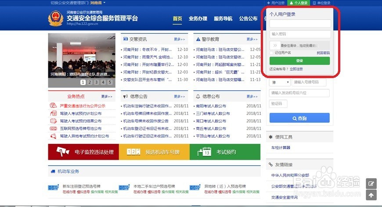Click the police emblem logo

point(56,18)
